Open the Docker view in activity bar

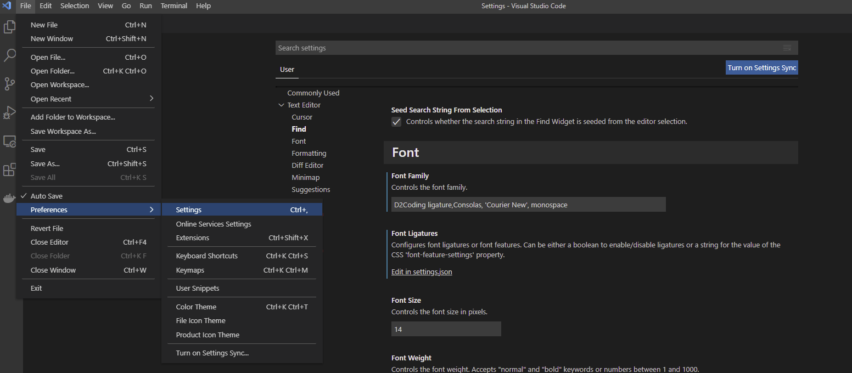point(9,199)
